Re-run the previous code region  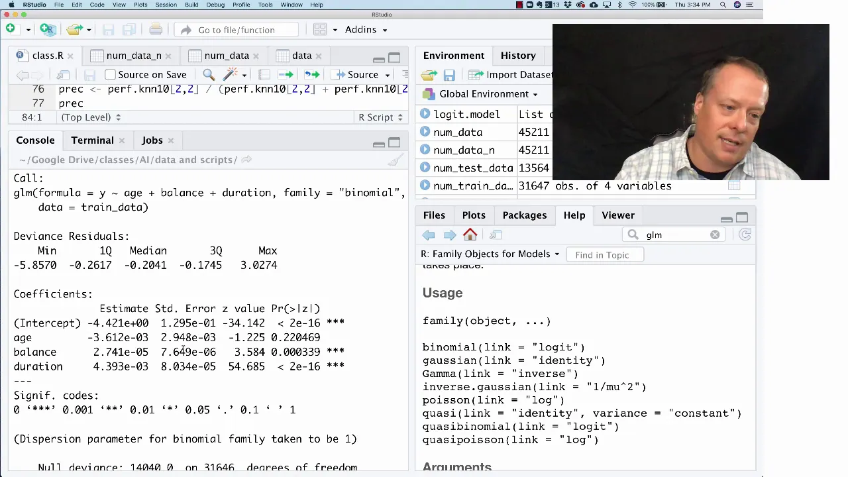(311, 75)
